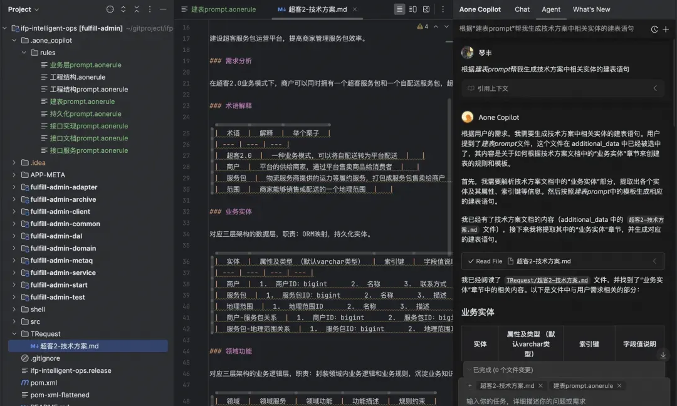Click the 领域功能 heading in editor
The height and width of the screenshot is (406, 677).
point(238,351)
